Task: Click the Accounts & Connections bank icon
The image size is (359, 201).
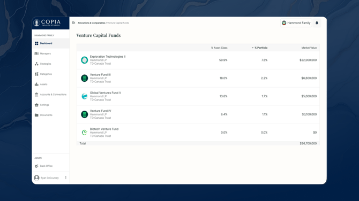Action: pos(36,95)
